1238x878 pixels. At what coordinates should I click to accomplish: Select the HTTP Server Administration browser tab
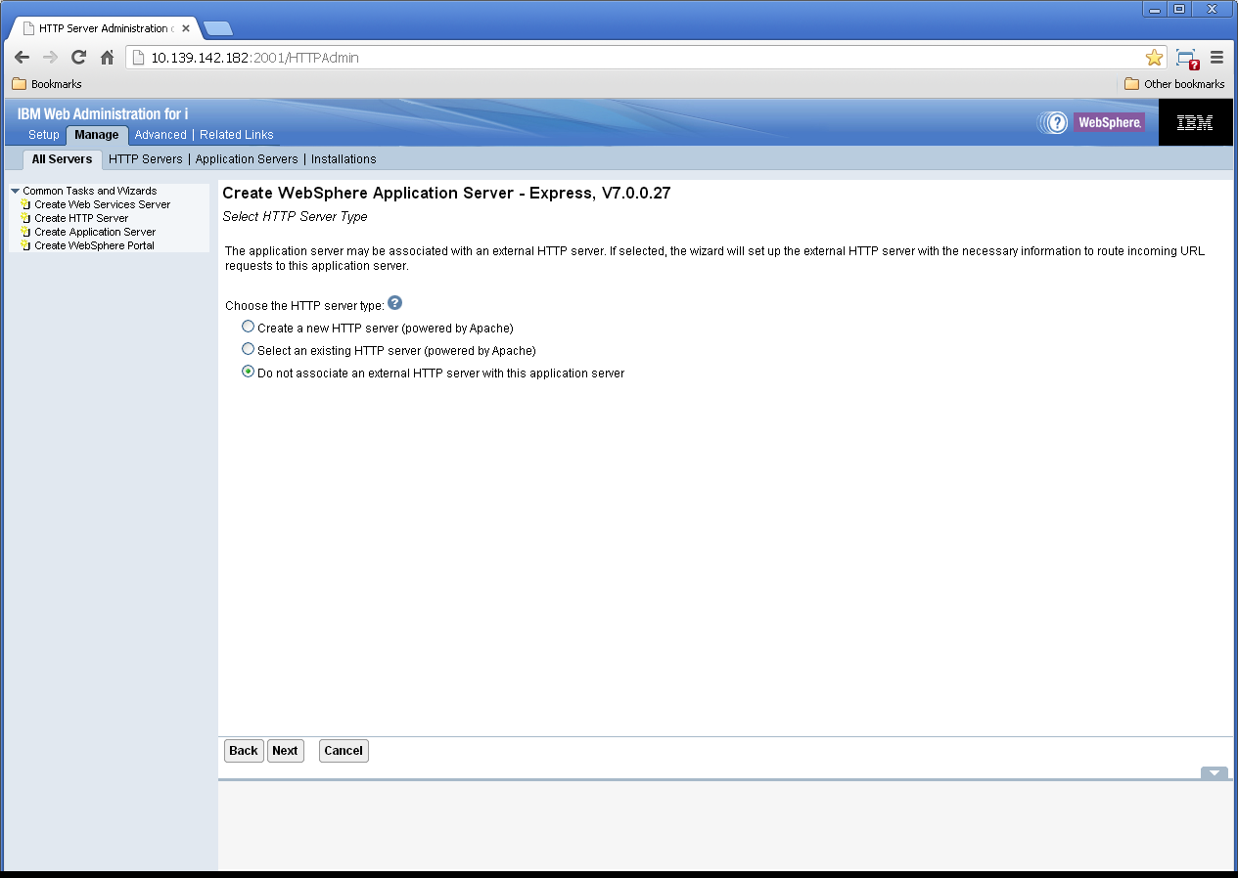tap(103, 28)
